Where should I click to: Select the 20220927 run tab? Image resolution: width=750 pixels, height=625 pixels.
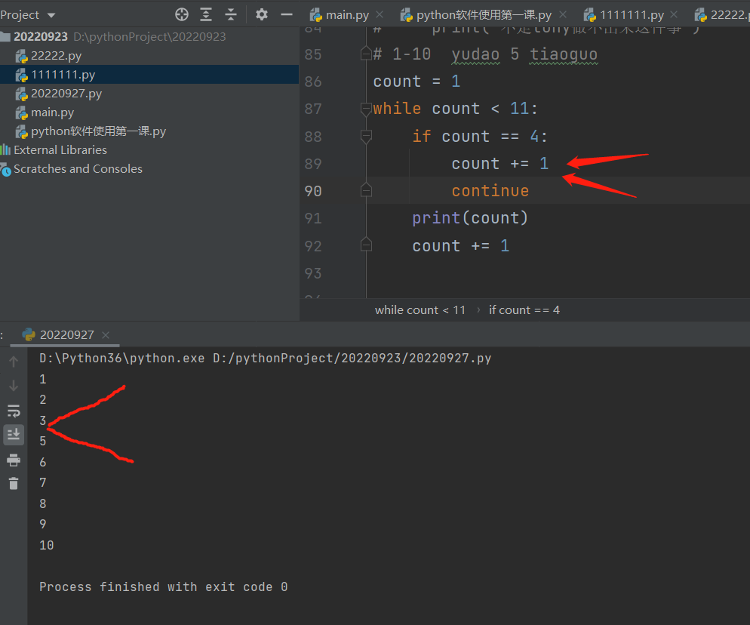tap(66, 334)
